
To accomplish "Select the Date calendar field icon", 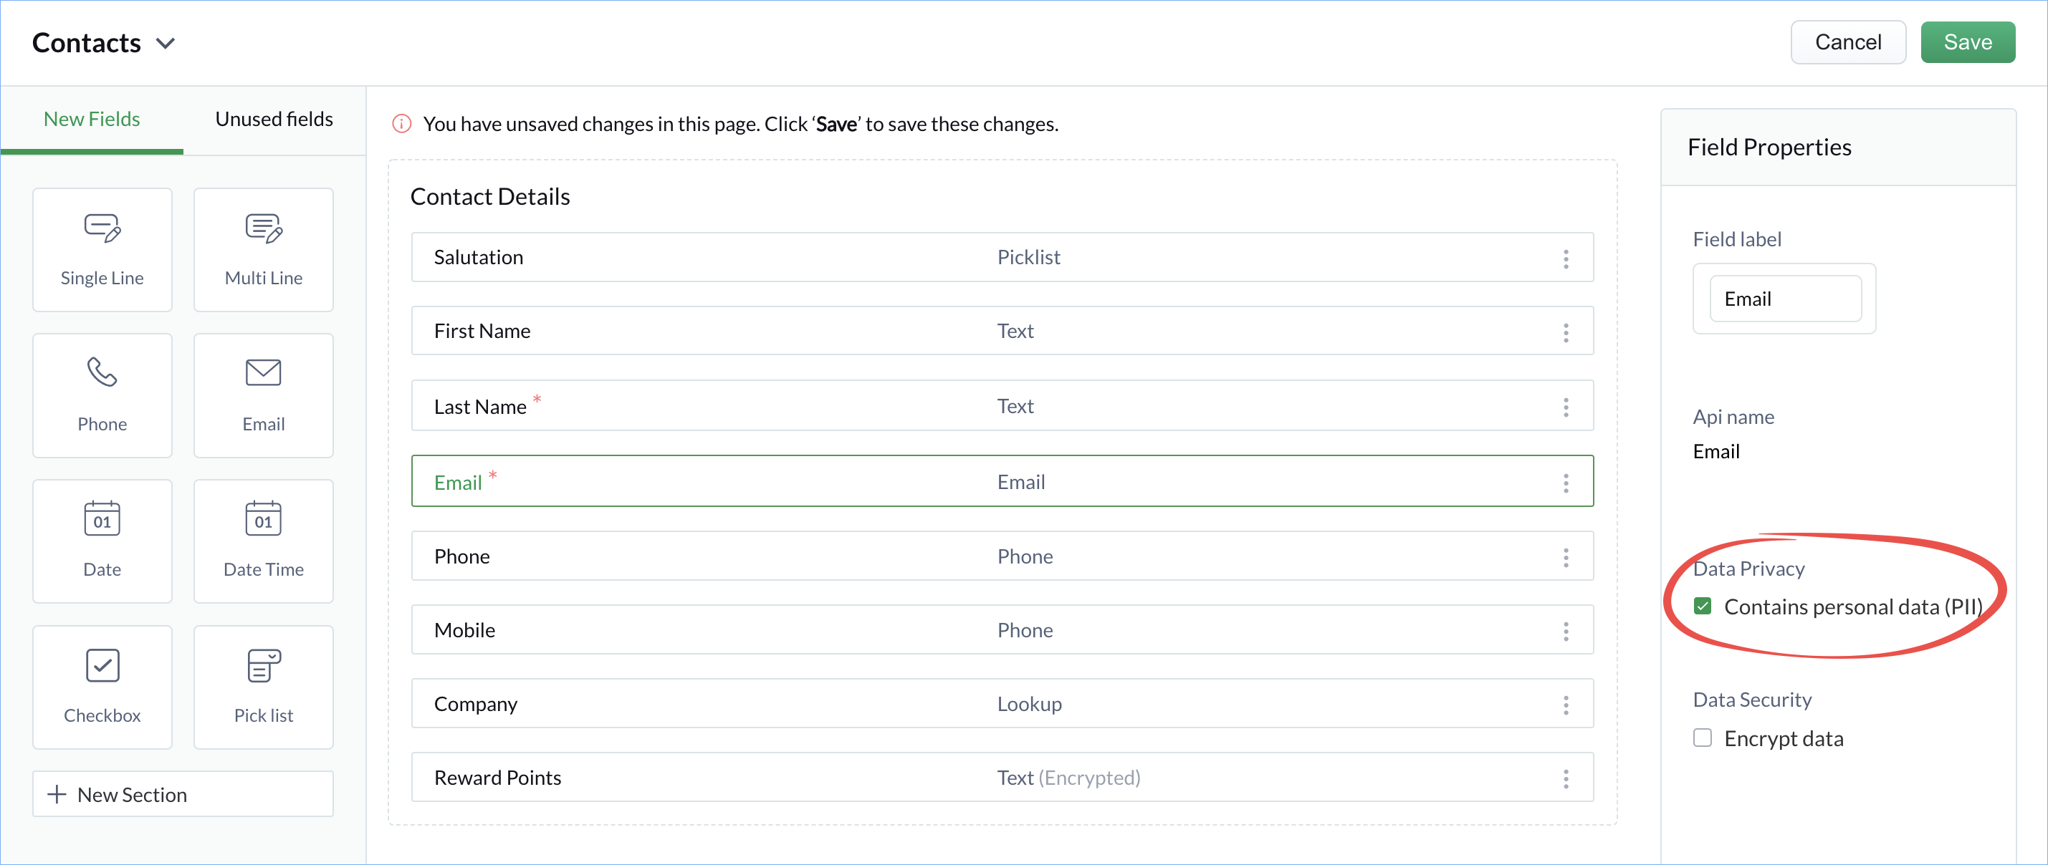I will click(x=102, y=518).
